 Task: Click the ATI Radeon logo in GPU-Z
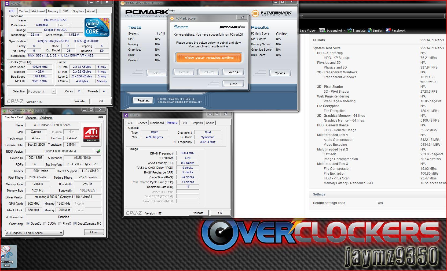tap(91, 134)
